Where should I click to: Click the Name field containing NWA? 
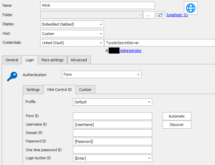98,5
